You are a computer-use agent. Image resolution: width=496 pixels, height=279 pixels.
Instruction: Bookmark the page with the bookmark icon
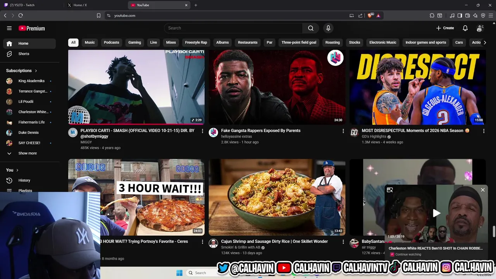[98, 15]
